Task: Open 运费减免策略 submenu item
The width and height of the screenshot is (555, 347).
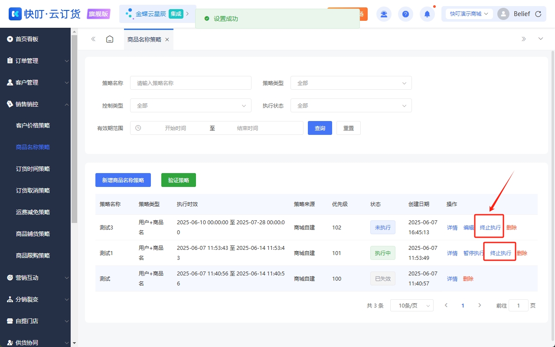Action: tap(33, 212)
